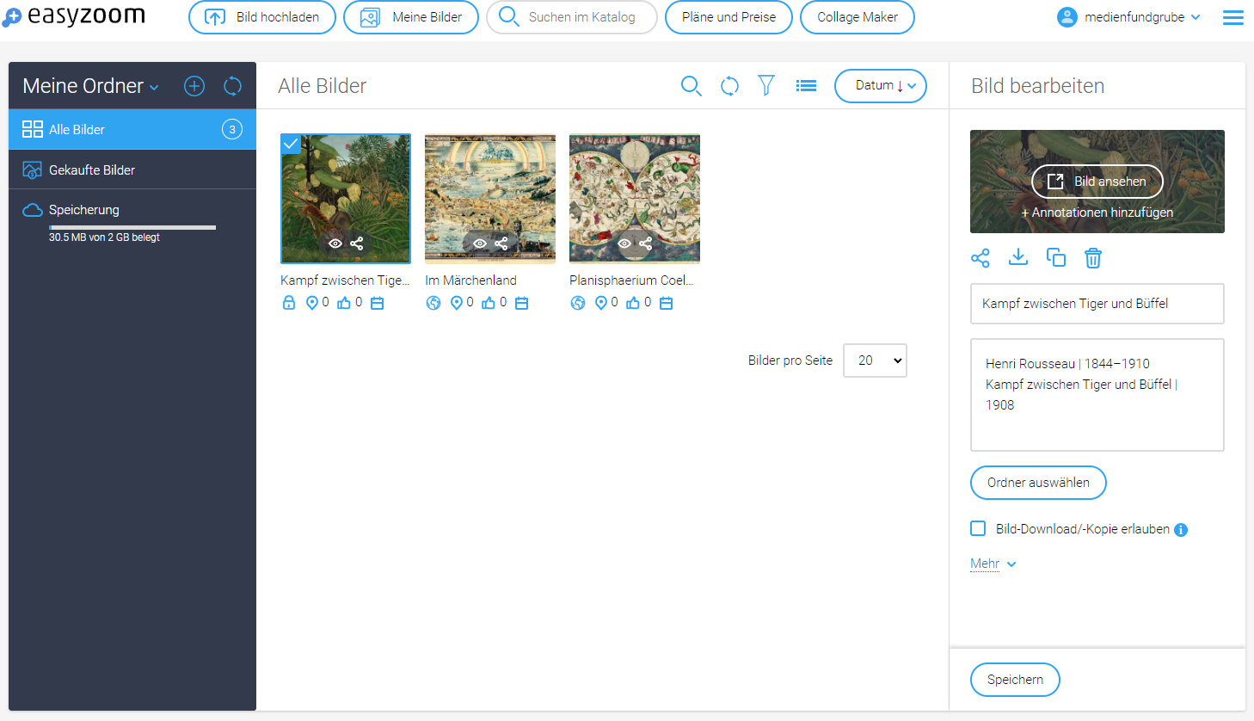Click Ordner auswählen button

pyautogui.click(x=1038, y=483)
